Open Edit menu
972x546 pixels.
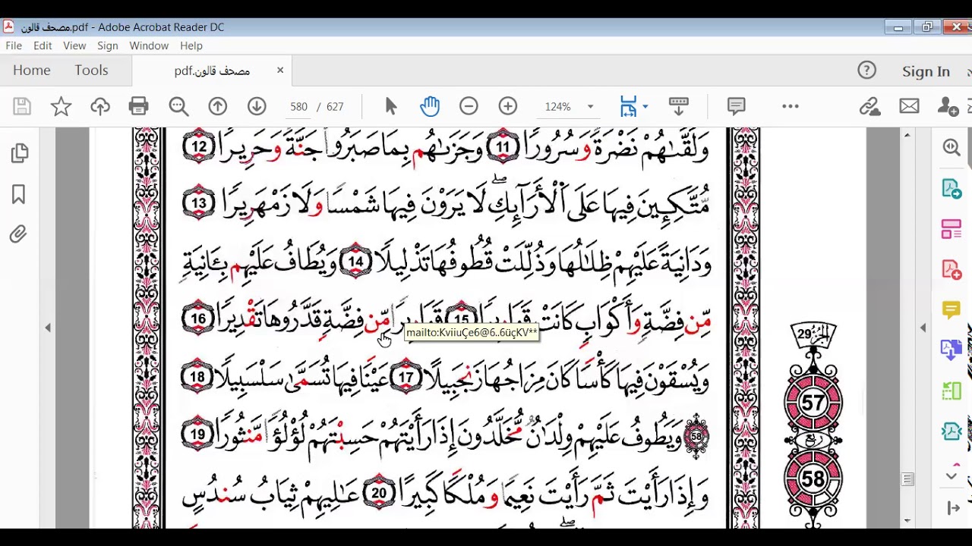(x=43, y=45)
